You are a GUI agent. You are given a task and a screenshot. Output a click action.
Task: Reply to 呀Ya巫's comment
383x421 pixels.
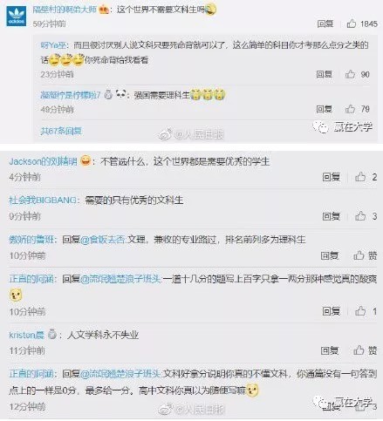[325, 74]
